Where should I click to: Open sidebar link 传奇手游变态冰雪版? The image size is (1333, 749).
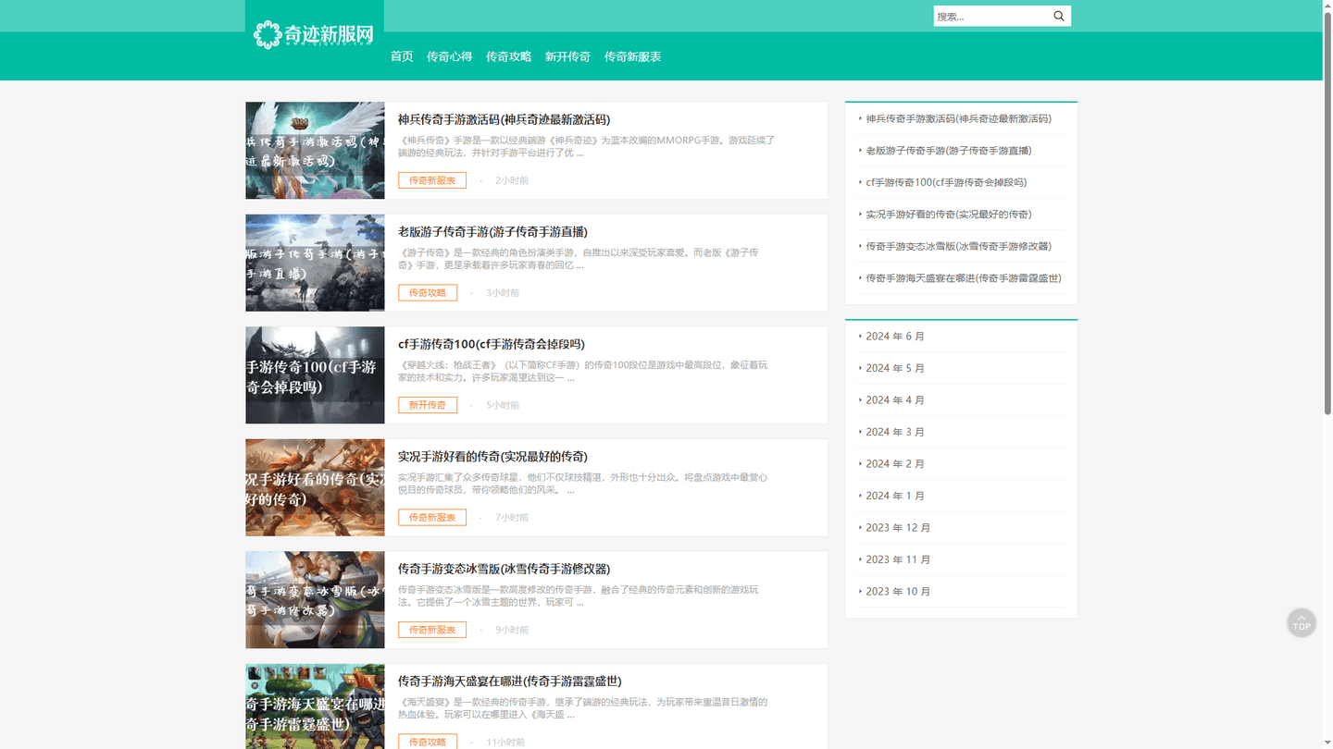pos(958,246)
